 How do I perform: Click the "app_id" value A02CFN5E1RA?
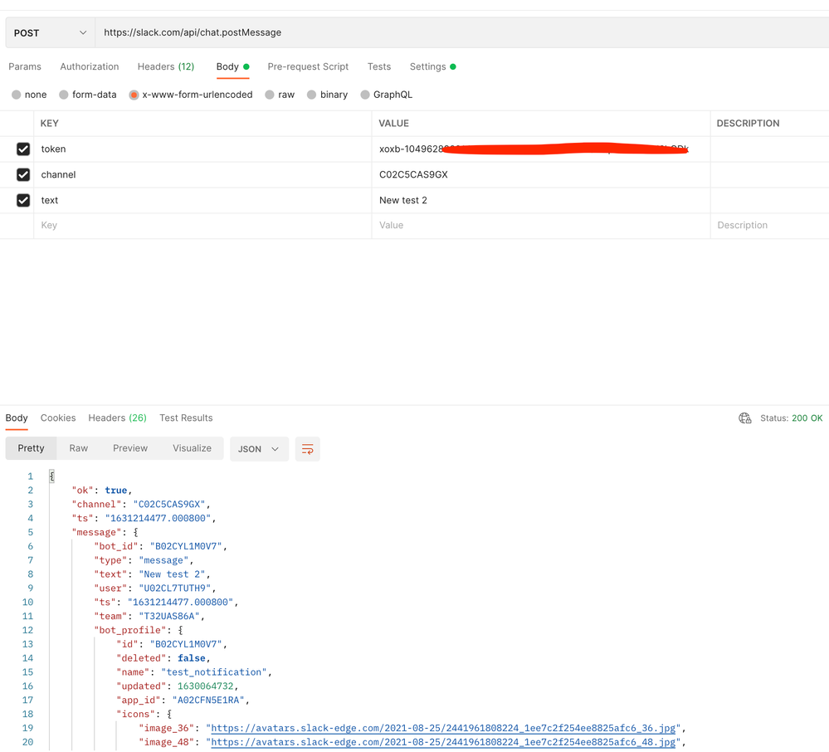tap(207, 701)
